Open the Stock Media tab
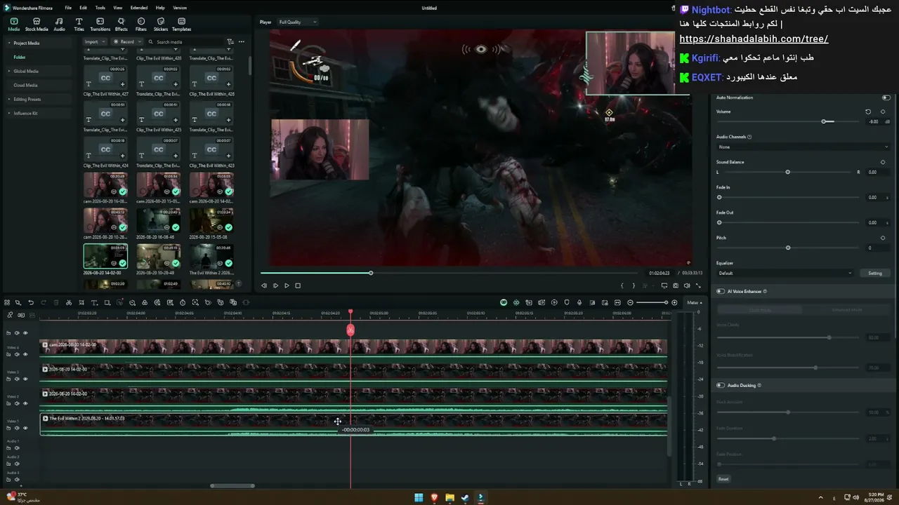899x505 pixels. pos(37,25)
